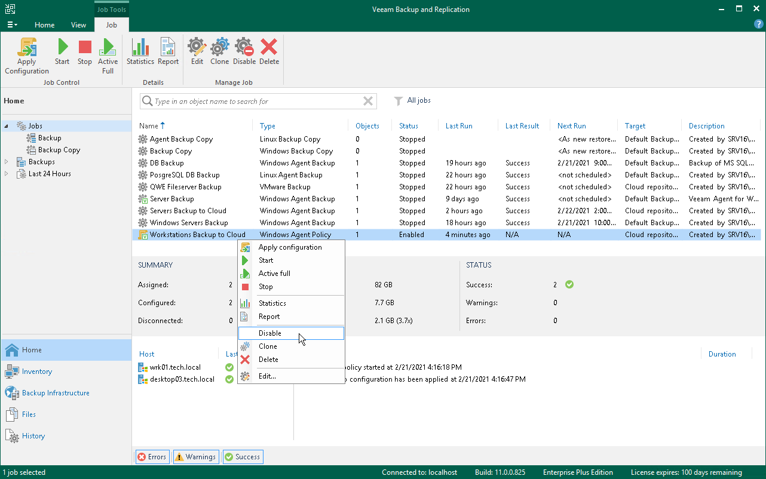Click the desktop03.tech.local host icon
The width and height of the screenshot is (766, 479).
click(143, 379)
